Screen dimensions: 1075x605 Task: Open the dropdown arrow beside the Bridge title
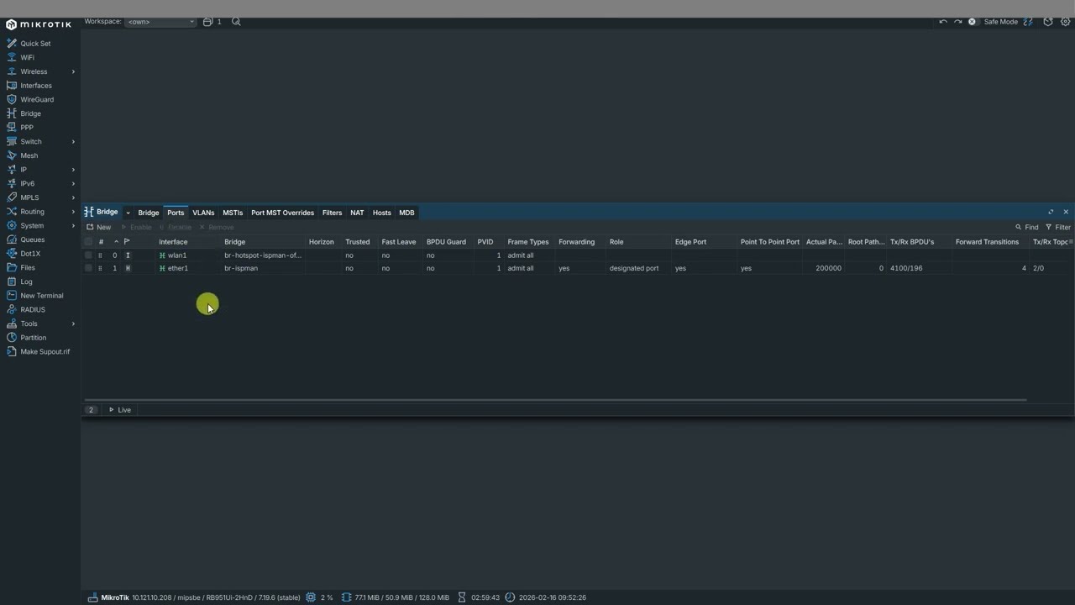[128, 213]
